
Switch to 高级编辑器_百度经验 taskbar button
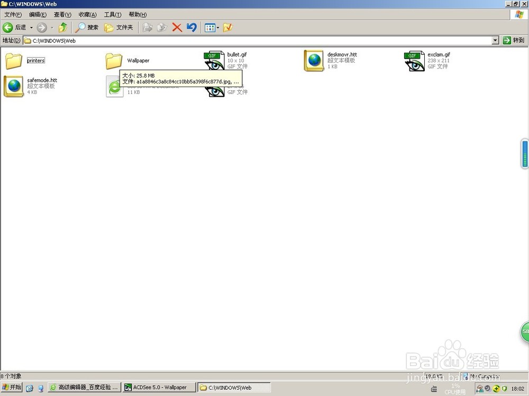click(85, 388)
